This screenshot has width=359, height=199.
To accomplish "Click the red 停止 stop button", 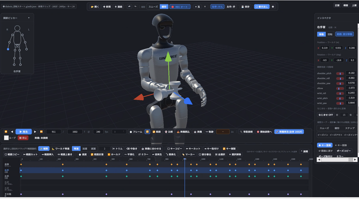I will click(23, 138).
